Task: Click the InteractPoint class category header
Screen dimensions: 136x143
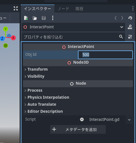Action: tap(78, 47)
